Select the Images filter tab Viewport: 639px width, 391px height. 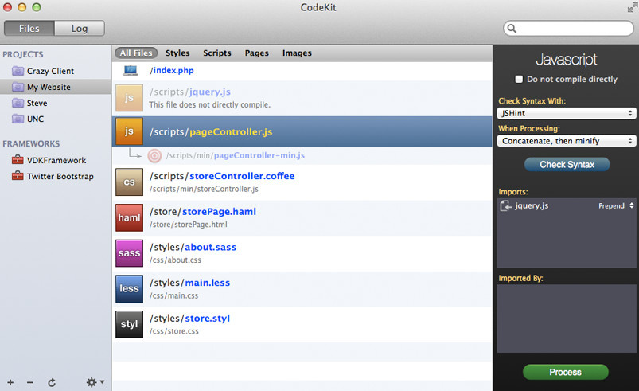pyautogui.click(x=297, y=53)
